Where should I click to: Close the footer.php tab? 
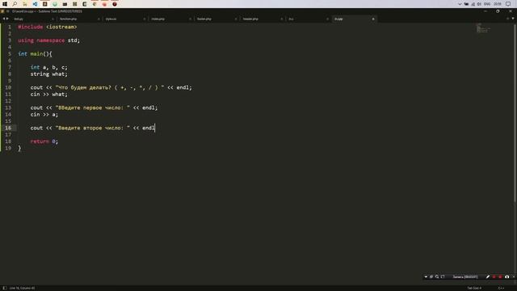pyautogui.click(x=236, y=19)
